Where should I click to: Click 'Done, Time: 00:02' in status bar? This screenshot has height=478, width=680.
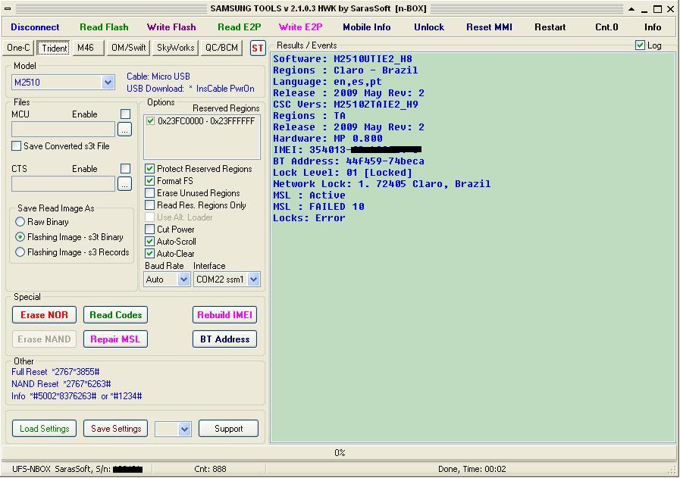(472, 469)
